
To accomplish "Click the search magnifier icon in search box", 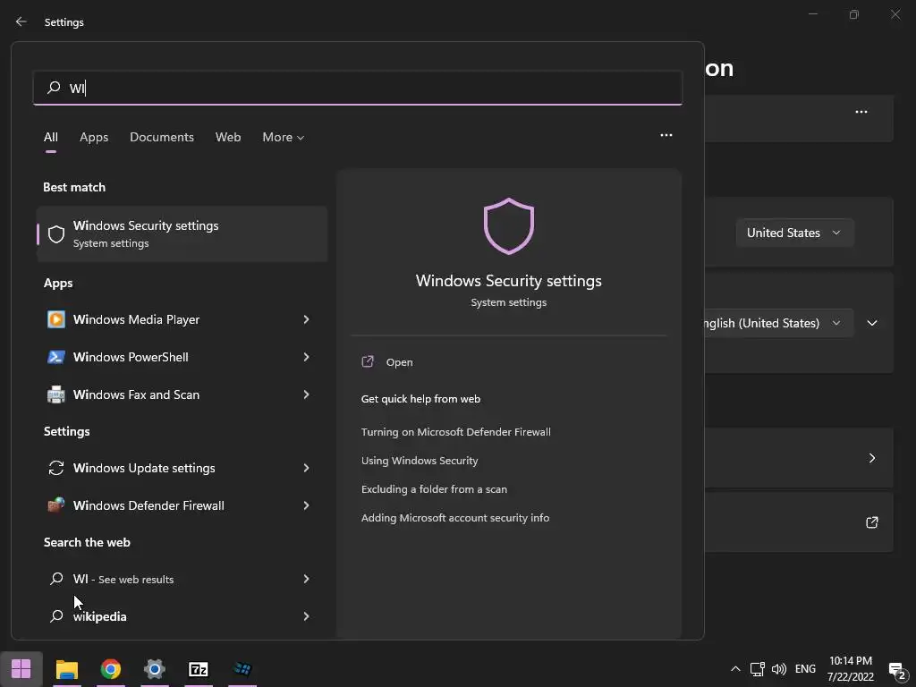I will pos(54,87).
